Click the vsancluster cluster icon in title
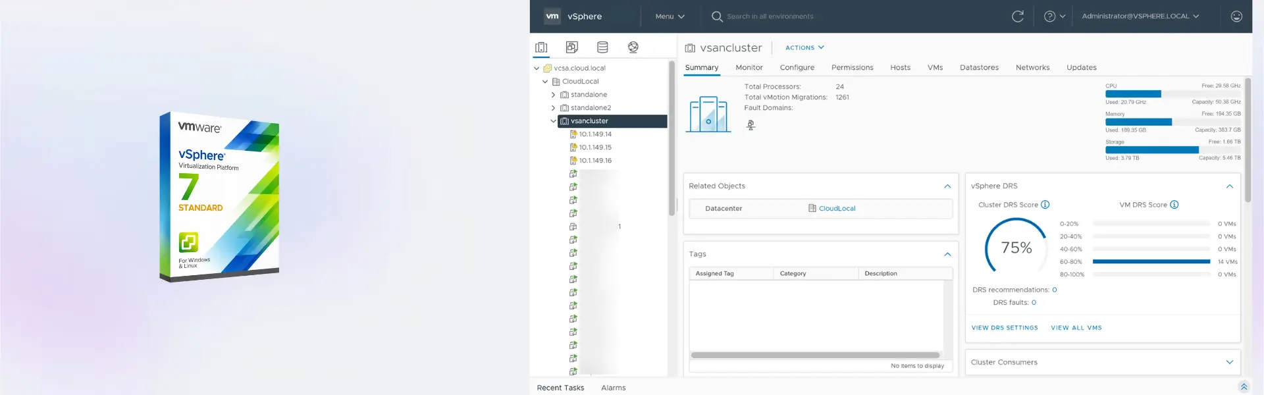The height and width of the screenshot is (395, 1264). pyautogui.click(x=690, y=48)
